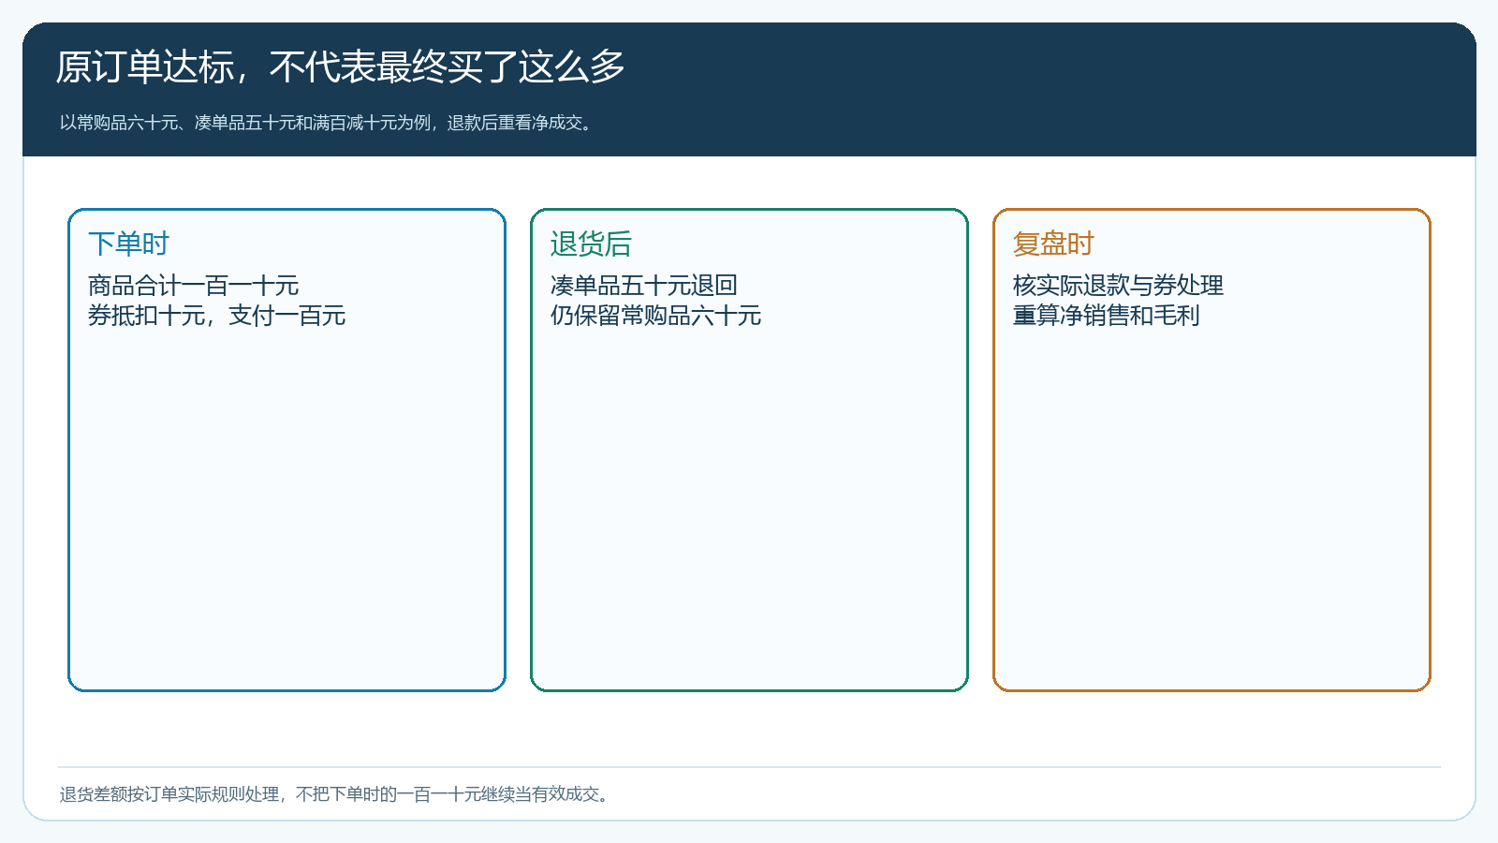Screen dimensions: 1498x843
Task: Click the 下单时 card heading
Action: tap(128, 244)
